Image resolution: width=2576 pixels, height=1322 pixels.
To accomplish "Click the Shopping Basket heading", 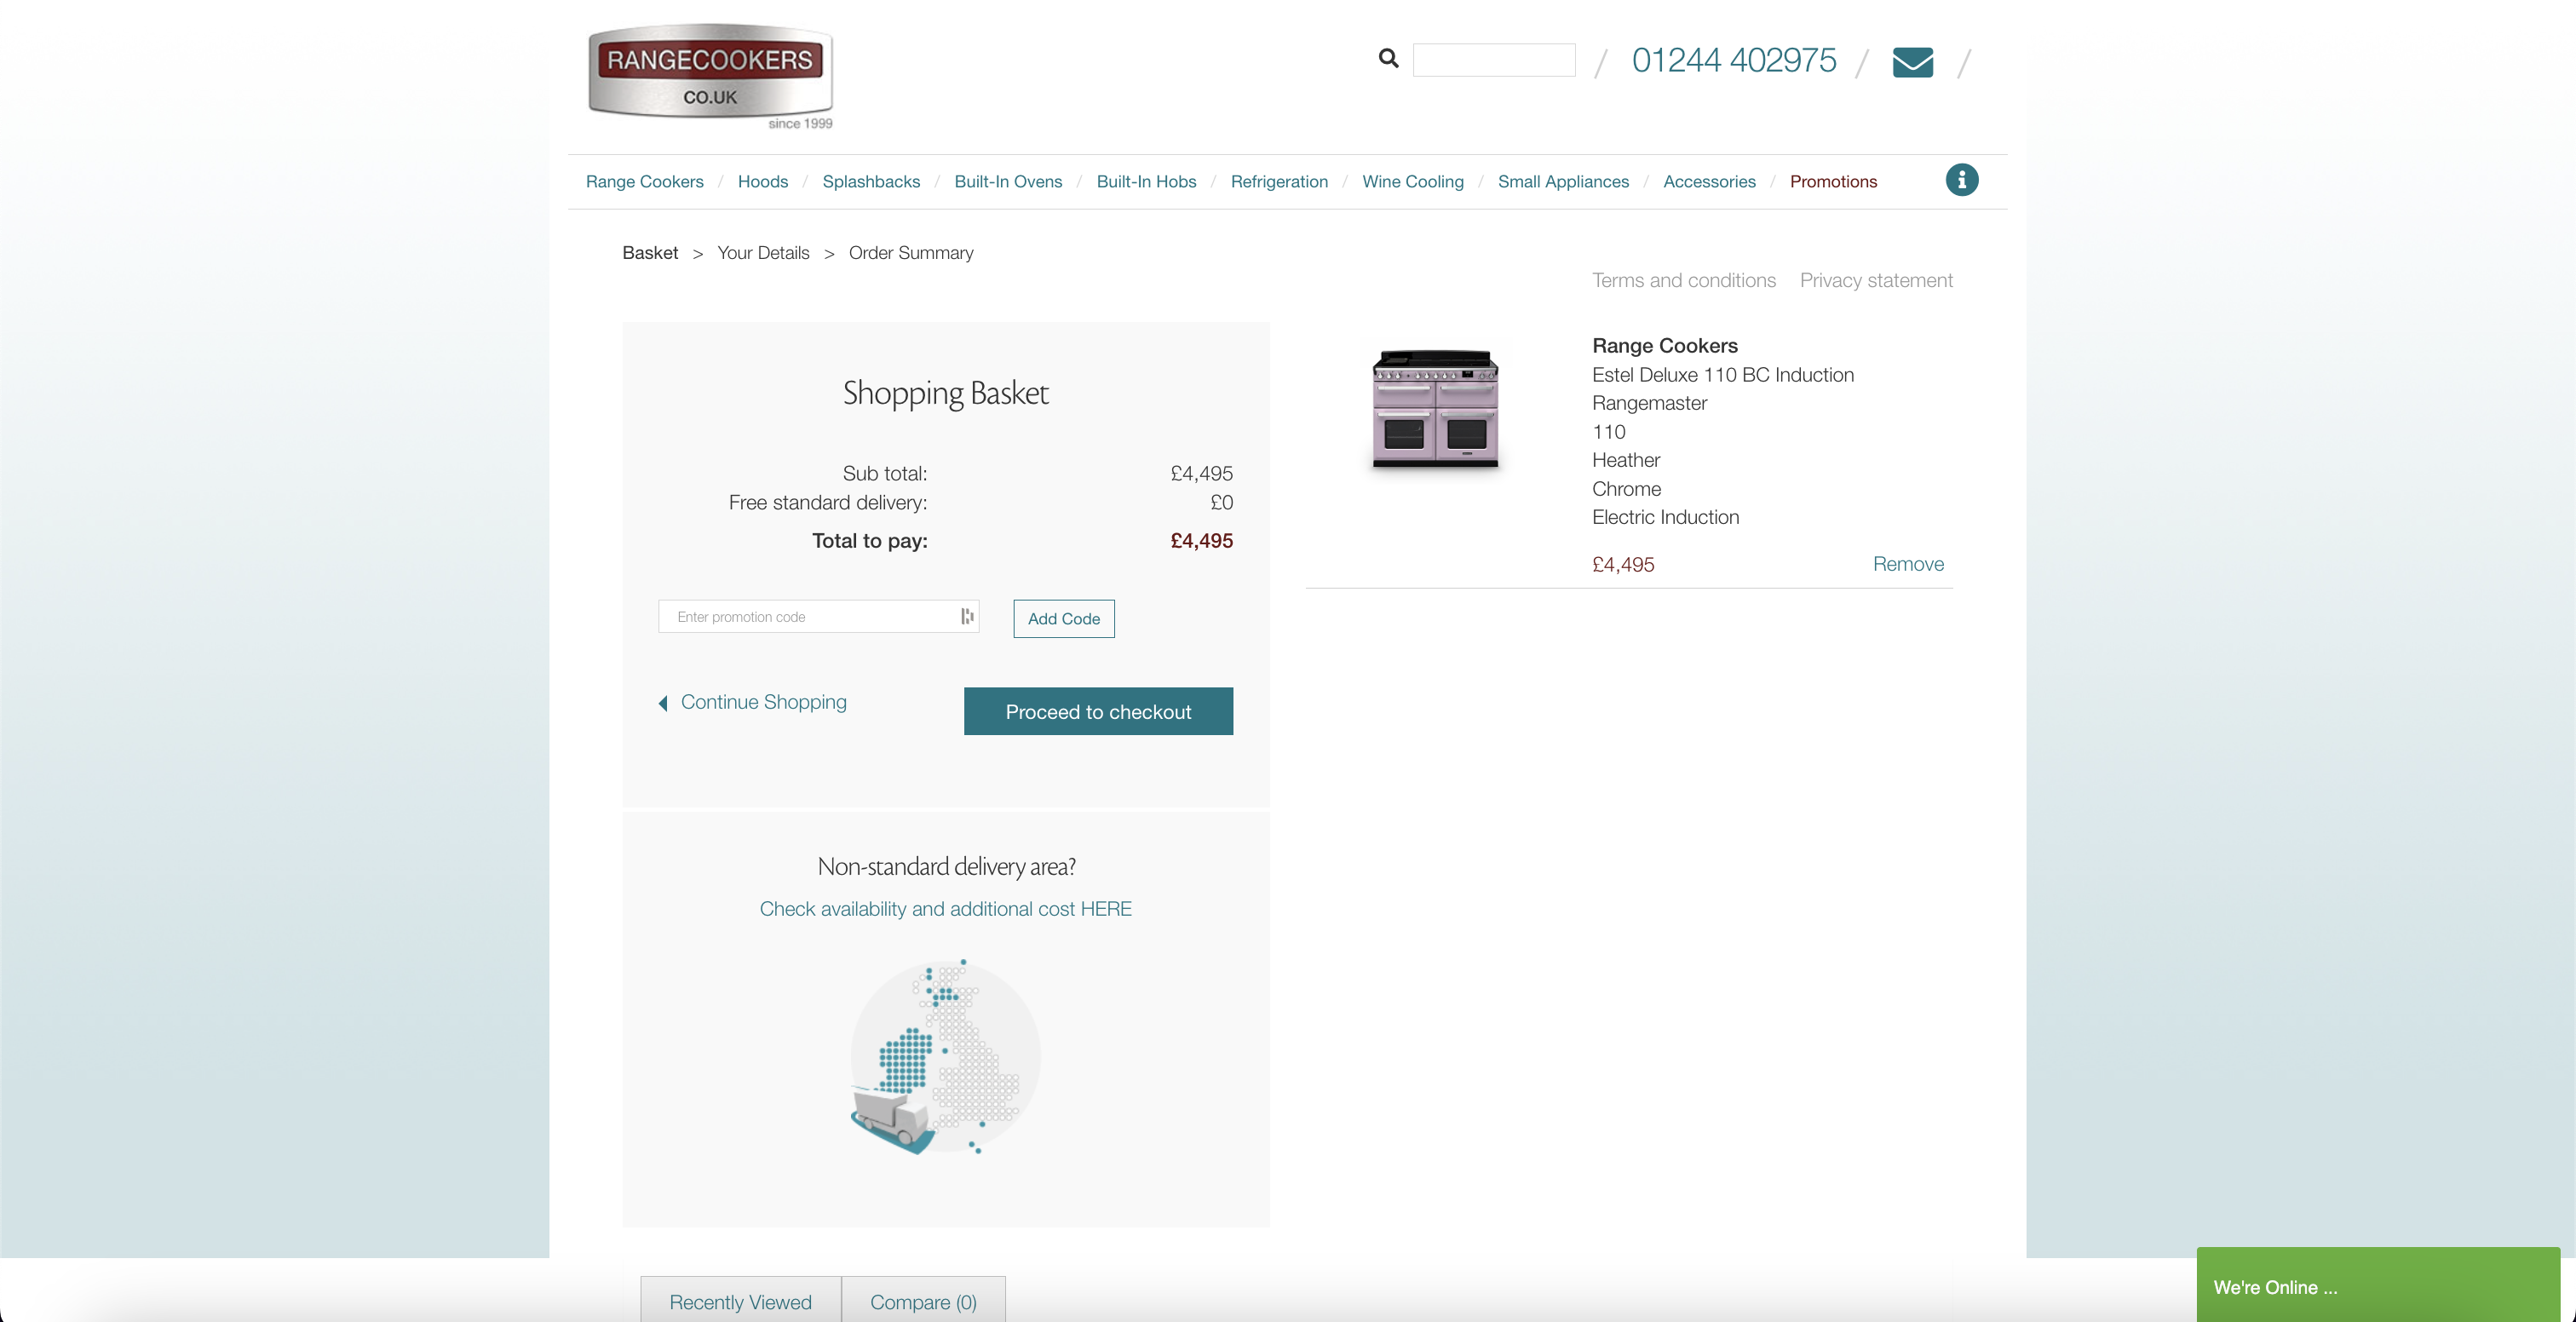I will click(x=945, y=393).
